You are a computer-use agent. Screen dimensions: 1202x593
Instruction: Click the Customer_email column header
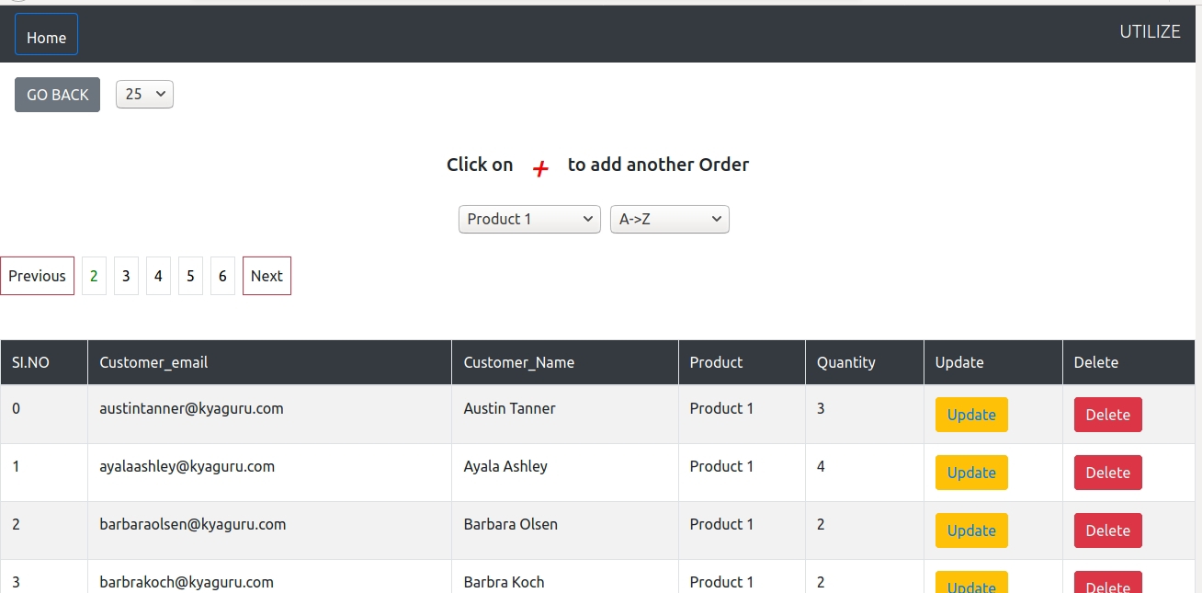click(x=269, y=362)
